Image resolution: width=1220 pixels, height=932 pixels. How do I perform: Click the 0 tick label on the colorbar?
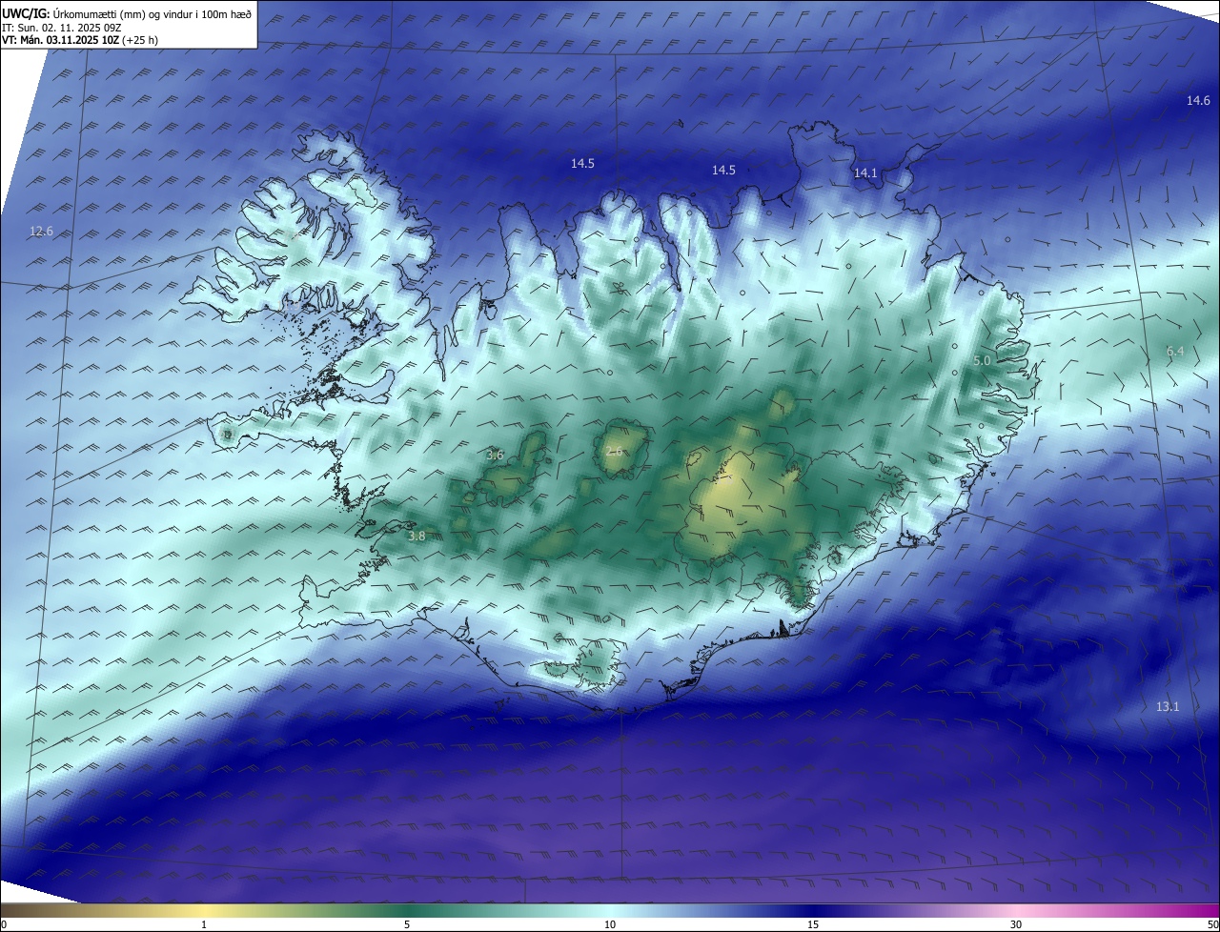(x=4, y=924)
